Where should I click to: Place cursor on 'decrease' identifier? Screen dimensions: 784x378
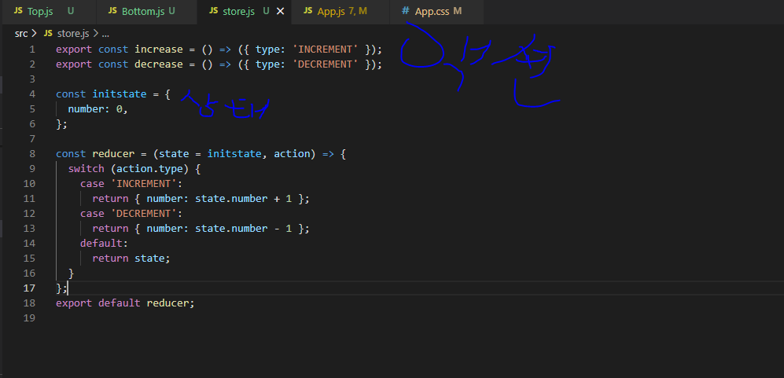click(159, 64)
